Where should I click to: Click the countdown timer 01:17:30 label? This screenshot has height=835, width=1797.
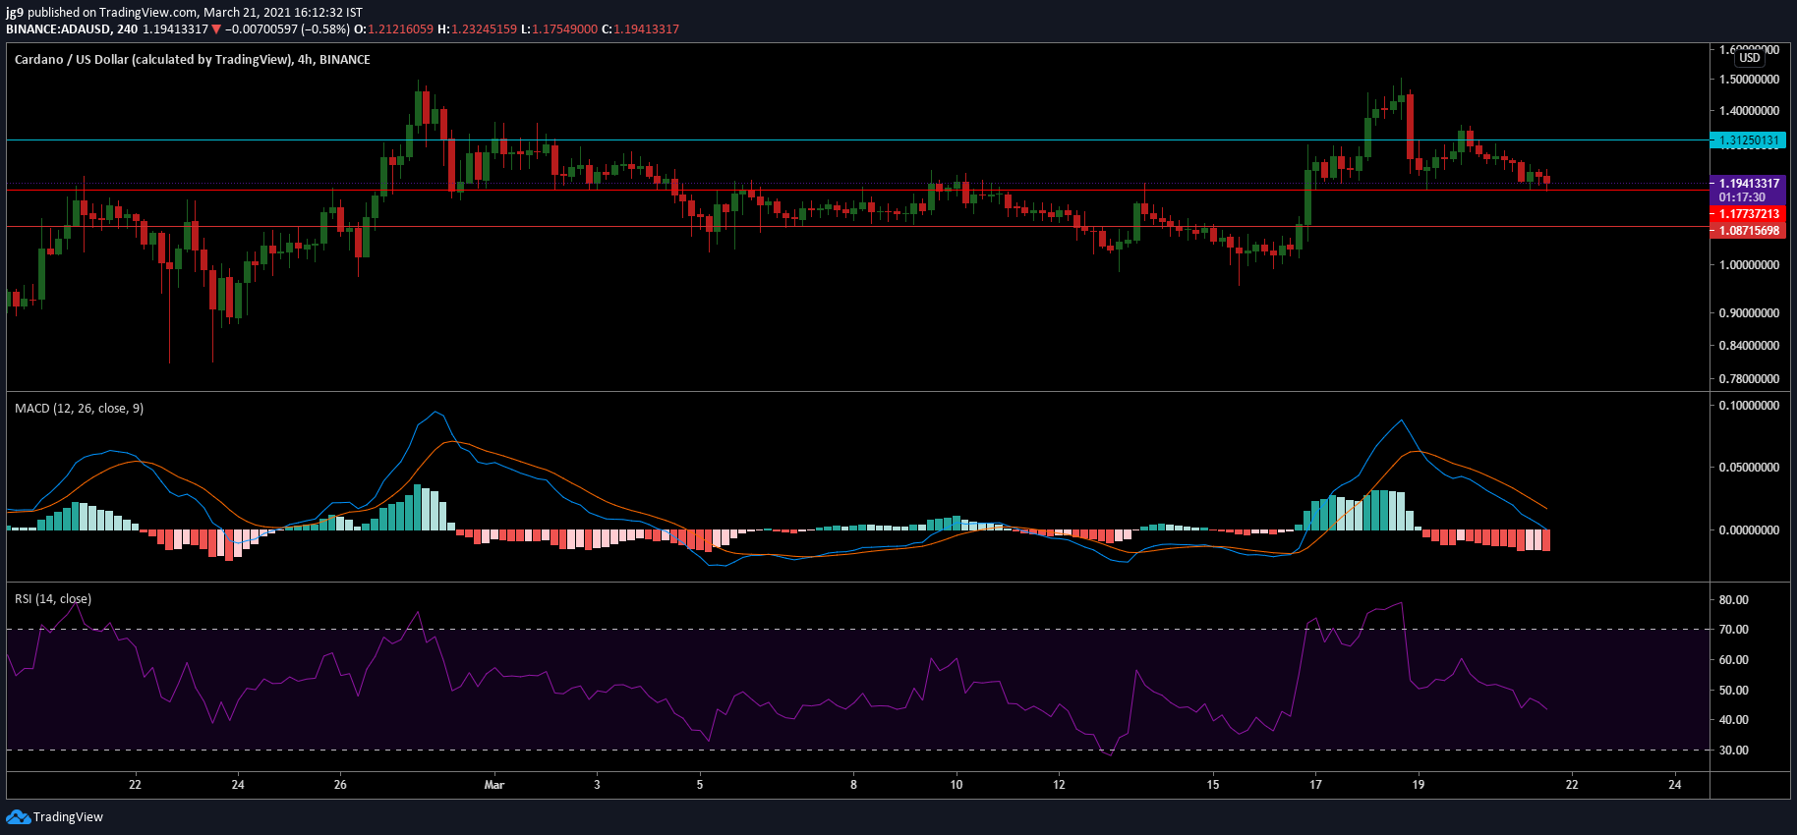[1742, 197]
